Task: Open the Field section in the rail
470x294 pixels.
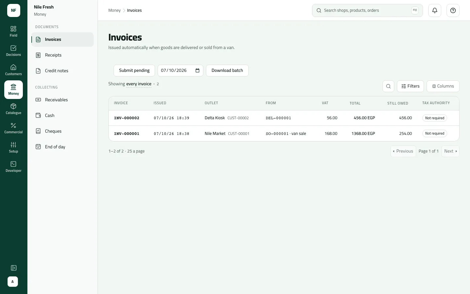Action: tap(13, 32)
